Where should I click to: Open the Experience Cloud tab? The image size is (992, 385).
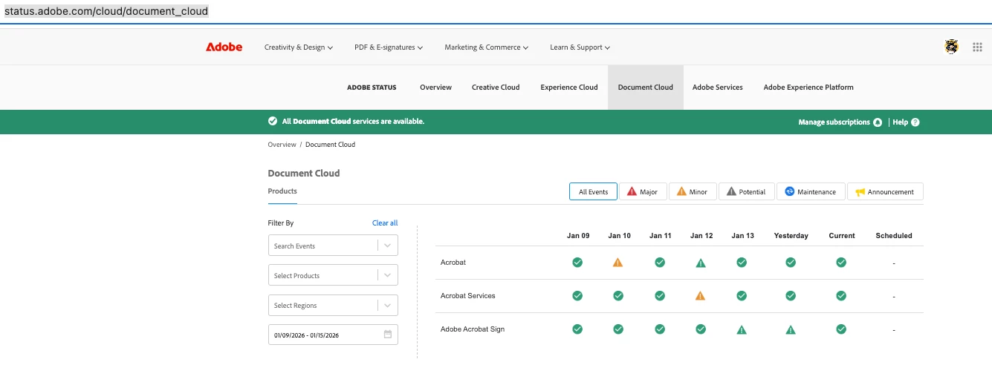click(569, 87)
